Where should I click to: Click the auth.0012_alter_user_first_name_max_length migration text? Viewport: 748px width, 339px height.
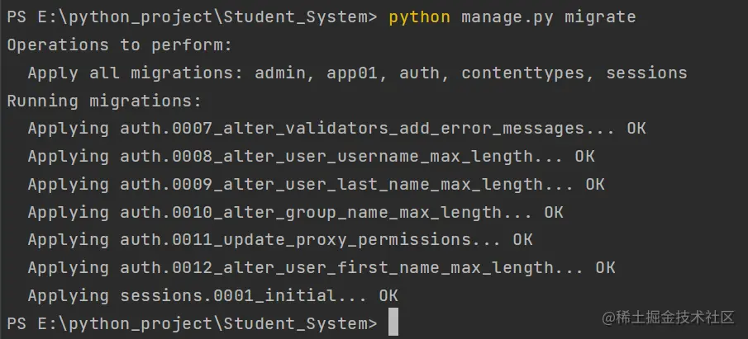pyautogui.click(x=336, y=267)
